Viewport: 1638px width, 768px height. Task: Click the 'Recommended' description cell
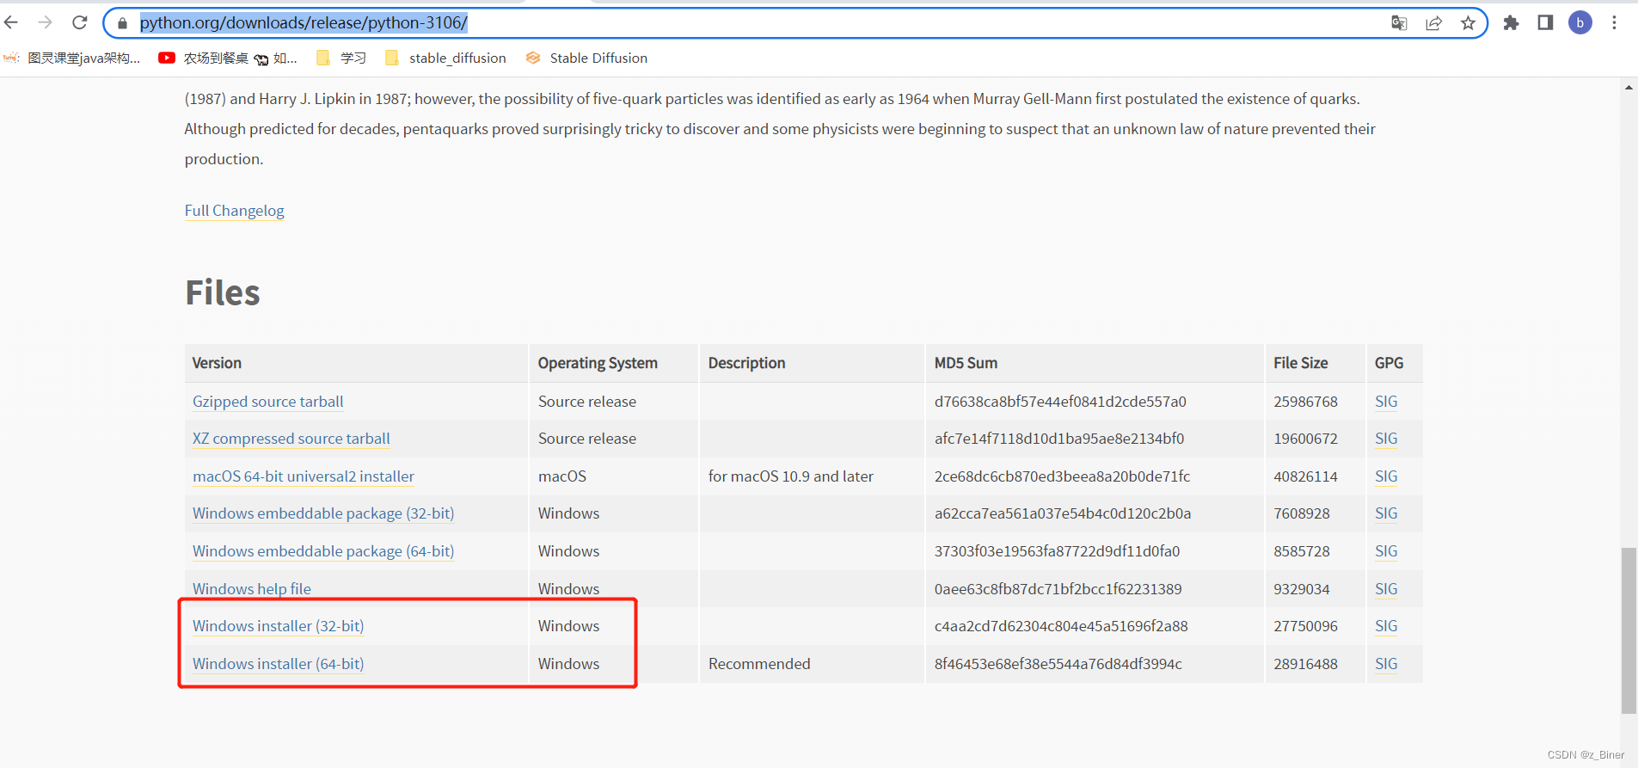(758, 664)
